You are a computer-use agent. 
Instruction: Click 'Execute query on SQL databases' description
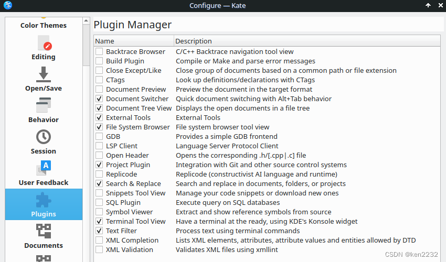pyautogui.click(x=228, y=202)
